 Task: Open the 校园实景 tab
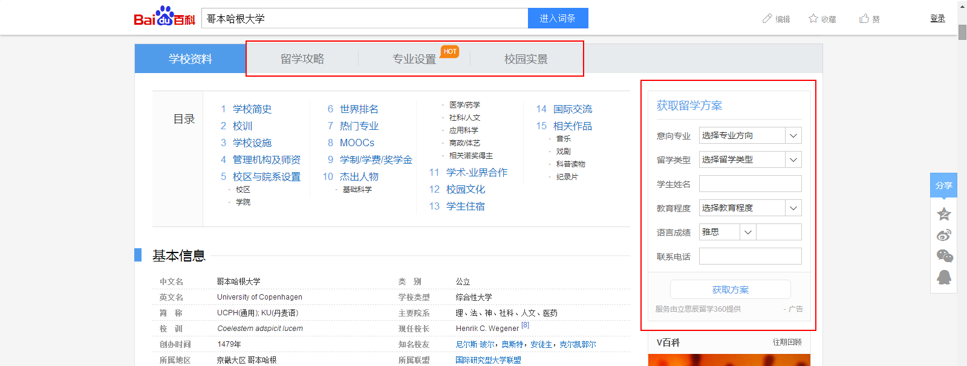tap(526, 59)
